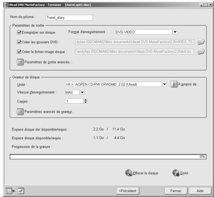The width and height of the screenshot is (214, 197).
Task: Click the Précédent button
Action: [128, 191]
